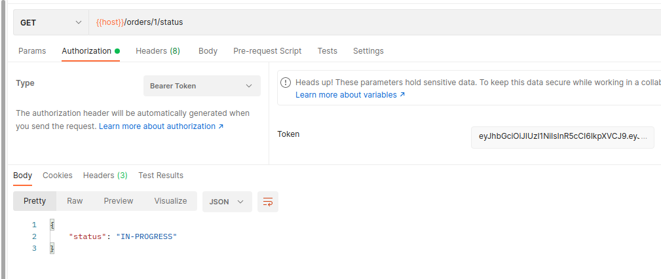
Task: Expand the Bearer Token type dropdown
Action: point(202,86)
